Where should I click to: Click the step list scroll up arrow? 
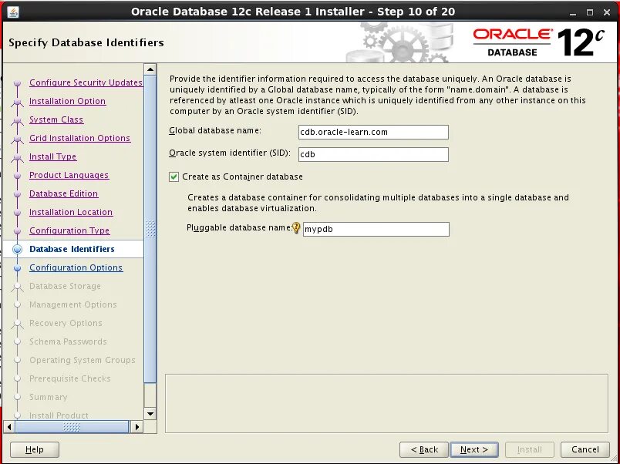pyautogui.click(x=150, y=69)
